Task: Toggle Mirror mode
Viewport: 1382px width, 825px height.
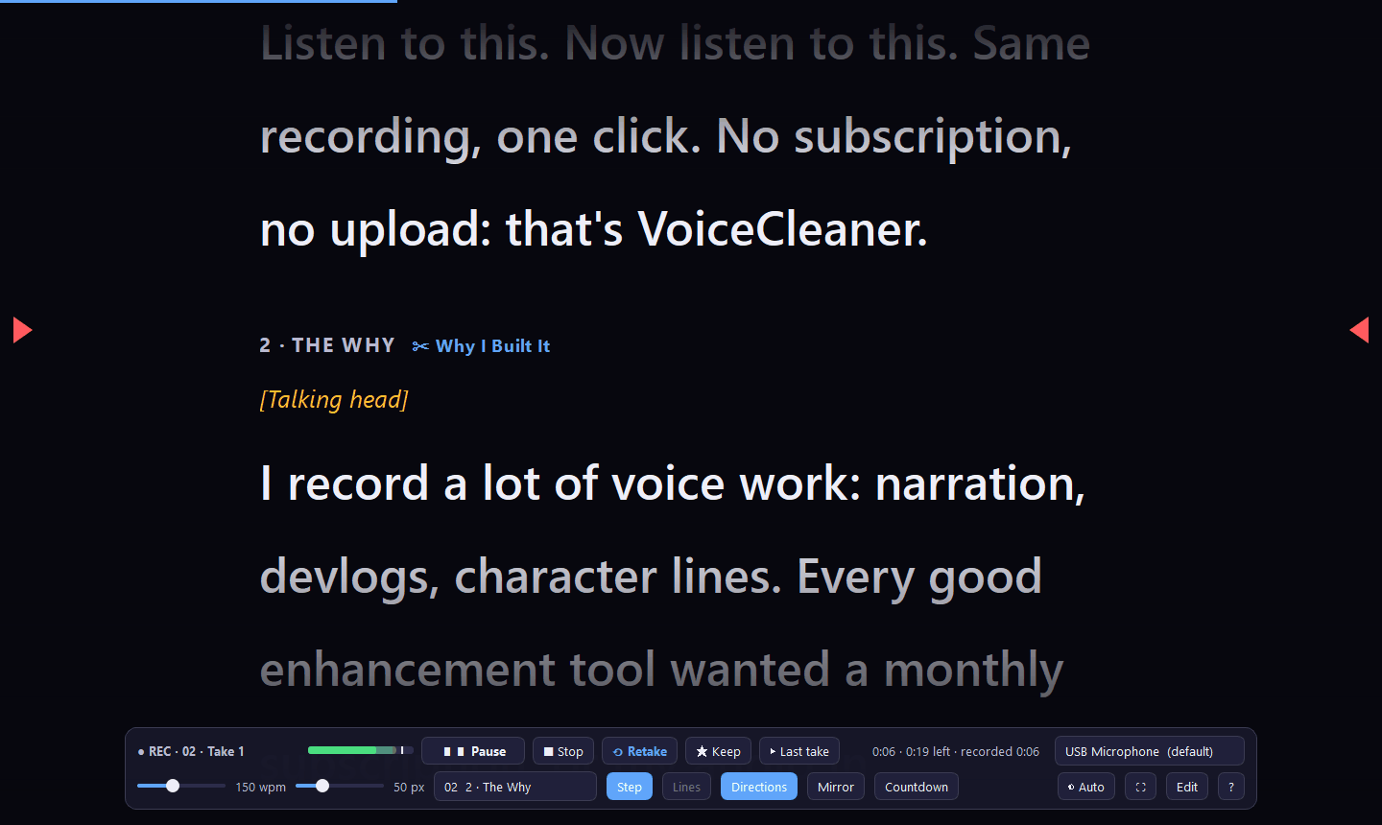Action: click(x=836, y=787)
